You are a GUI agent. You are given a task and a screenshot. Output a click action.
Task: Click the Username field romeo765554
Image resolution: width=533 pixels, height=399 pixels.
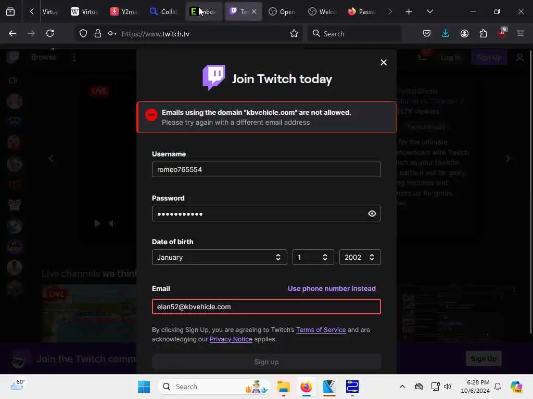tap(266, 169)
